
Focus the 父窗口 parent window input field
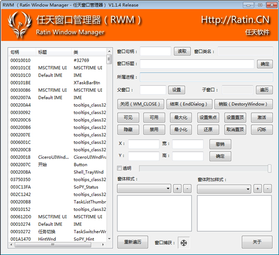tap(153, 90)
